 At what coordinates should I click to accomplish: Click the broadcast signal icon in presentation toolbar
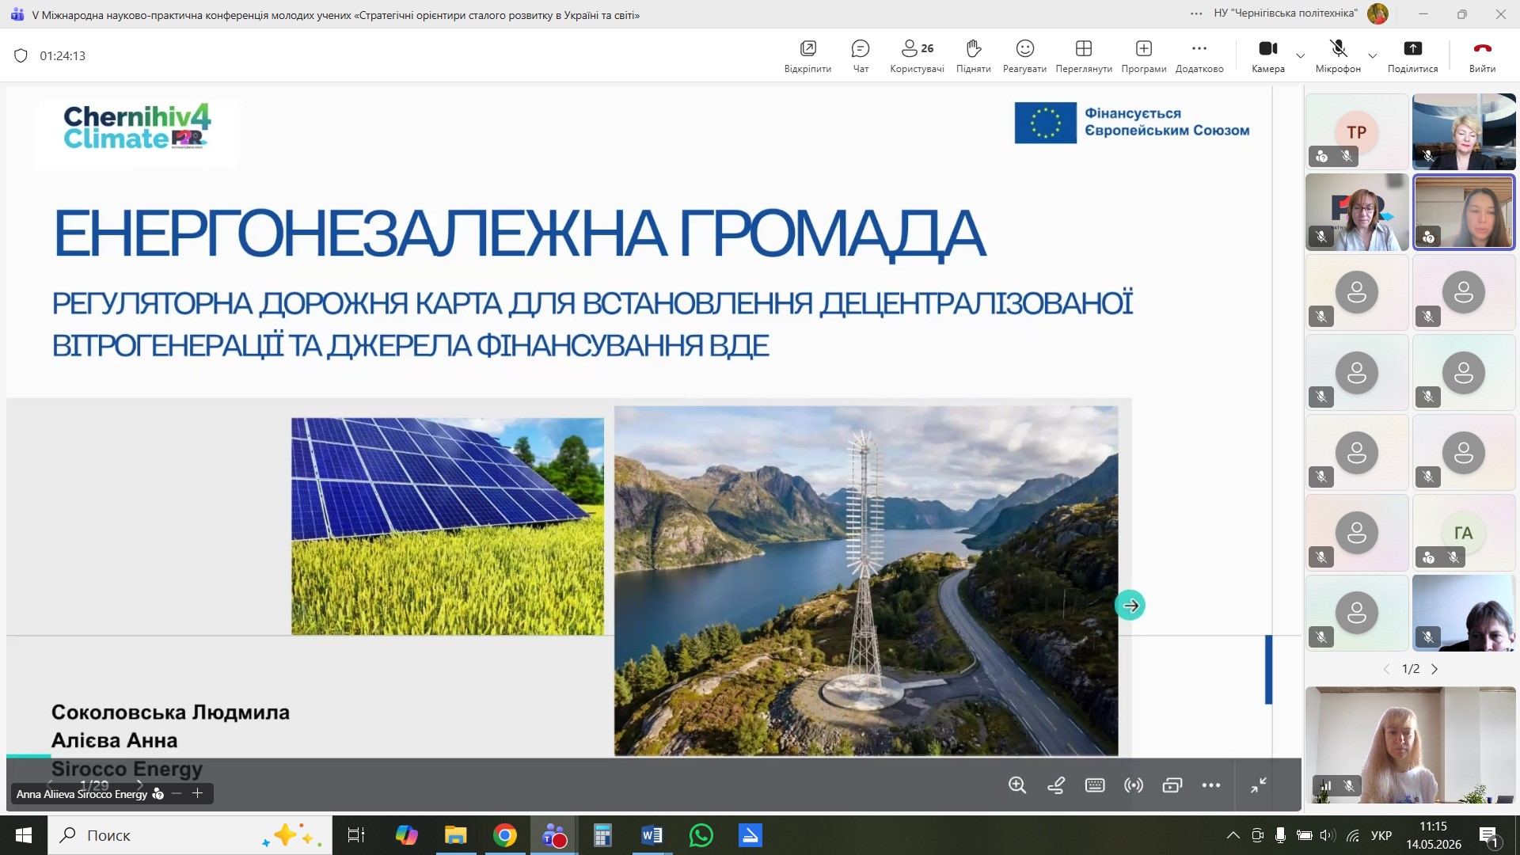(1134, 785)
